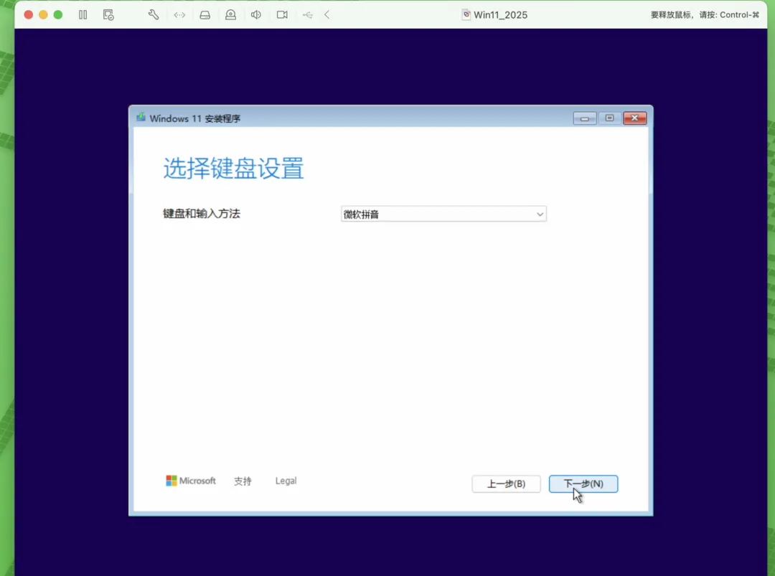Viewport: 775px width, 576px height.
Task: Close the Windows 11 setup window
Action: click(x=634, y=118)
